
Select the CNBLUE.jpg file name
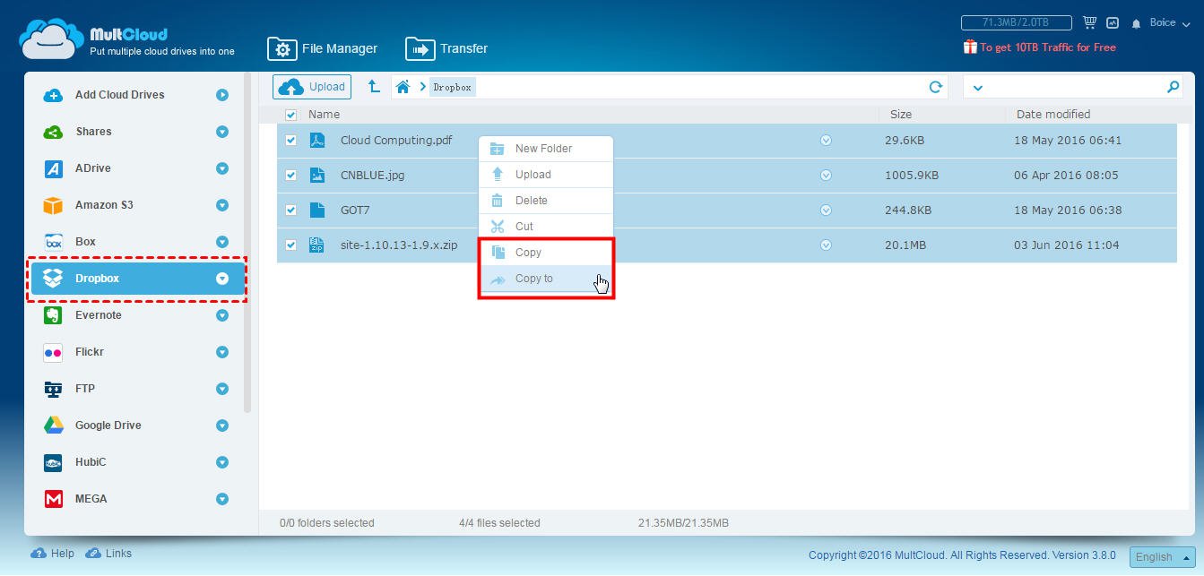372,176
